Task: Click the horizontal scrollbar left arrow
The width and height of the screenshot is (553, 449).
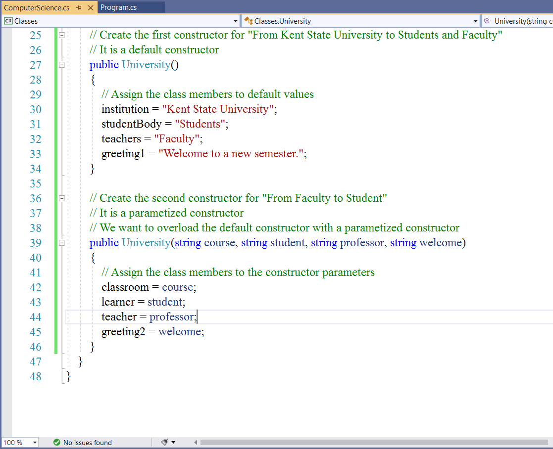Action: coord(196,443)
